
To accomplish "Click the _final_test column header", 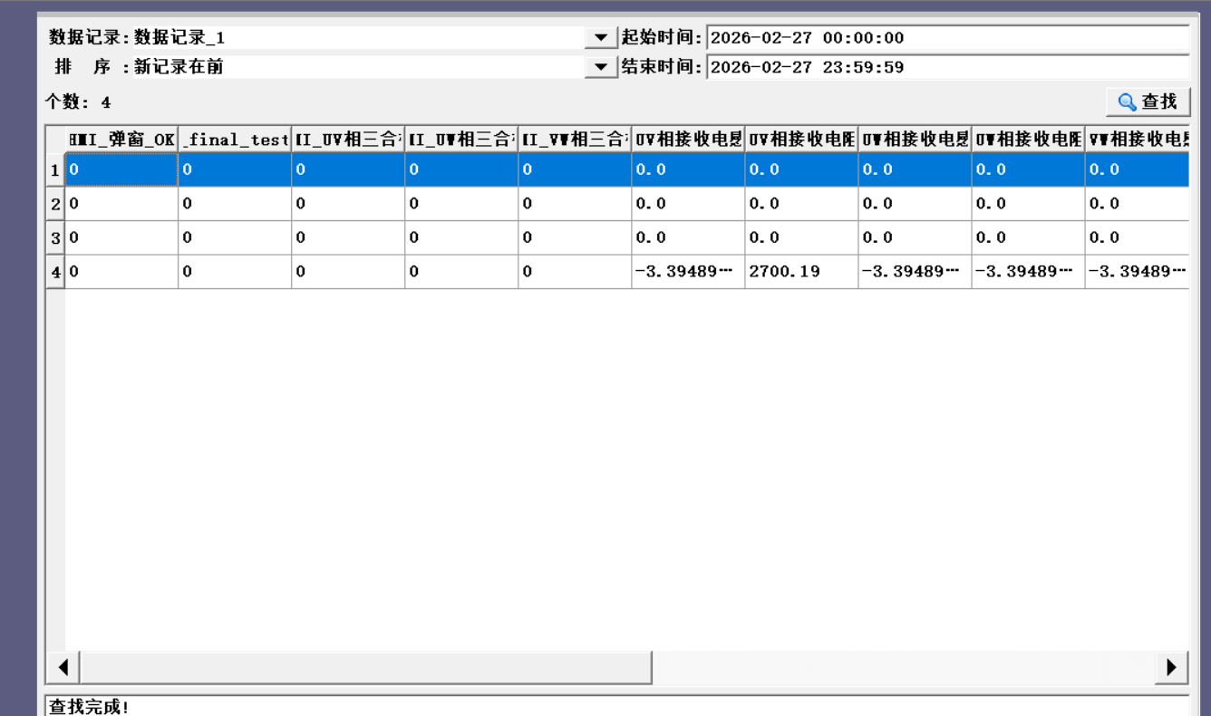I will (235, 140).
